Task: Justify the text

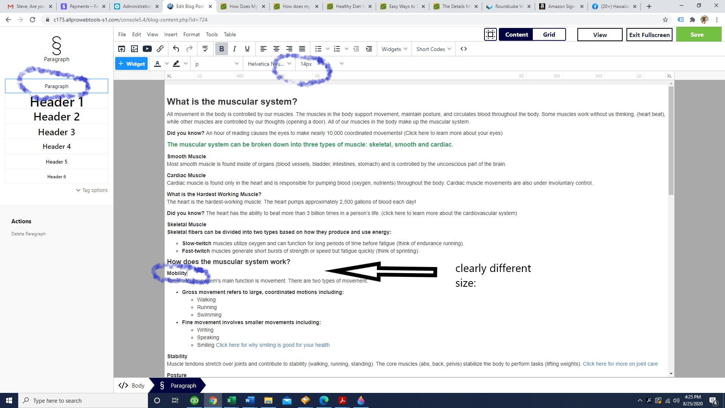Action: [x=302, y=49]
